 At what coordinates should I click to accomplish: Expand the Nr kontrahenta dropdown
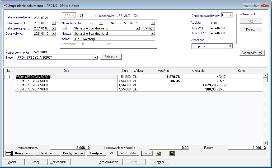point(101,23)
